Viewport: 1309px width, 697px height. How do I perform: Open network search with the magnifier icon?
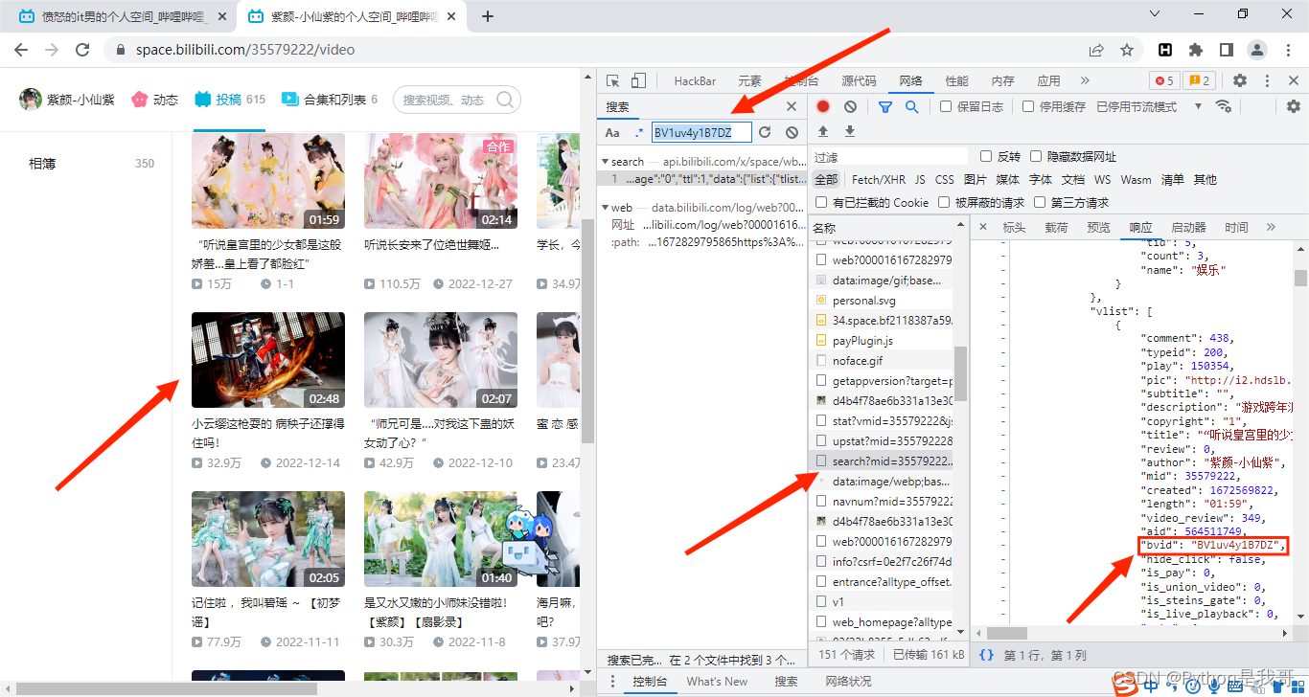pyautogui.click(x=909, y=106)
